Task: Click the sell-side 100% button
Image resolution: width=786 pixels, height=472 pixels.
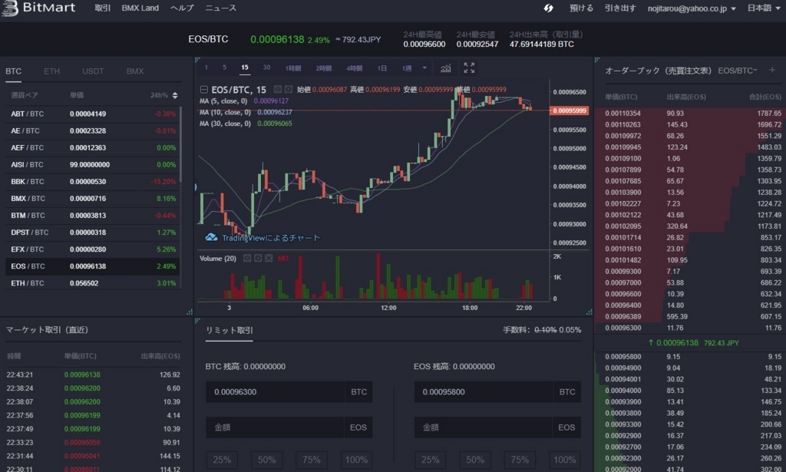Action: click(x=564, y=460)
